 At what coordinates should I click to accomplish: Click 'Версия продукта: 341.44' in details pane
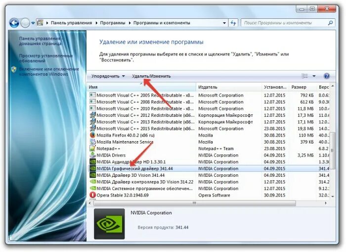(x=163, y=227)
